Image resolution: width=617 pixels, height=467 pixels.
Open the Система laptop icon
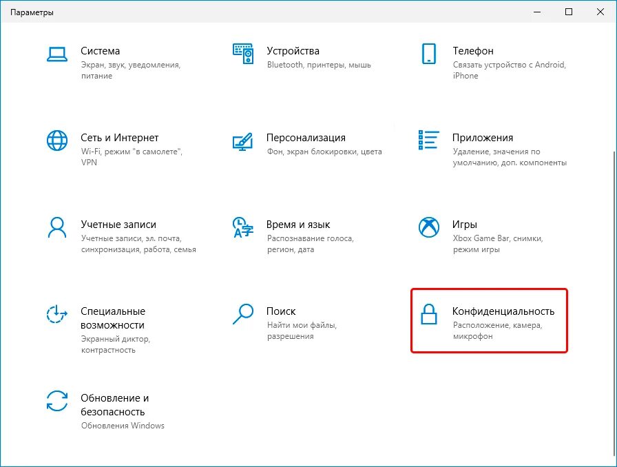click(57, 54)
